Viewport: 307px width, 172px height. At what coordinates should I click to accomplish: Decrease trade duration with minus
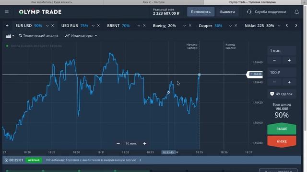(x=274, y=61)
